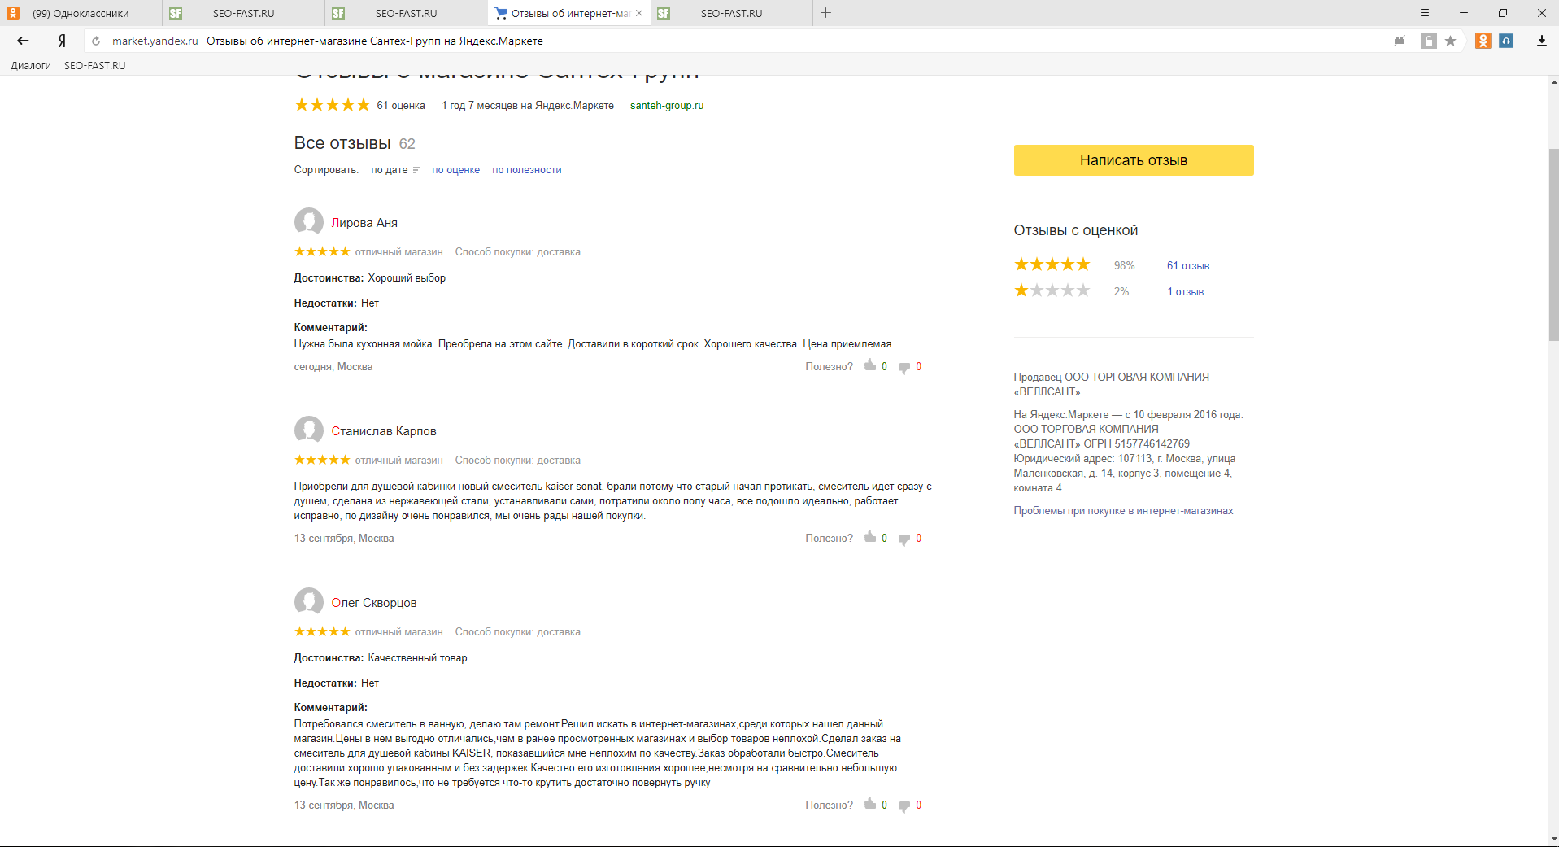The height and width of the screenshot is (847, 1559).
Task: Open a new tab with plus icon
Action: 825,13
